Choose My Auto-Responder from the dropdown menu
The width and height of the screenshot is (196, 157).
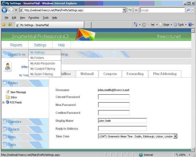pos(45,63)
